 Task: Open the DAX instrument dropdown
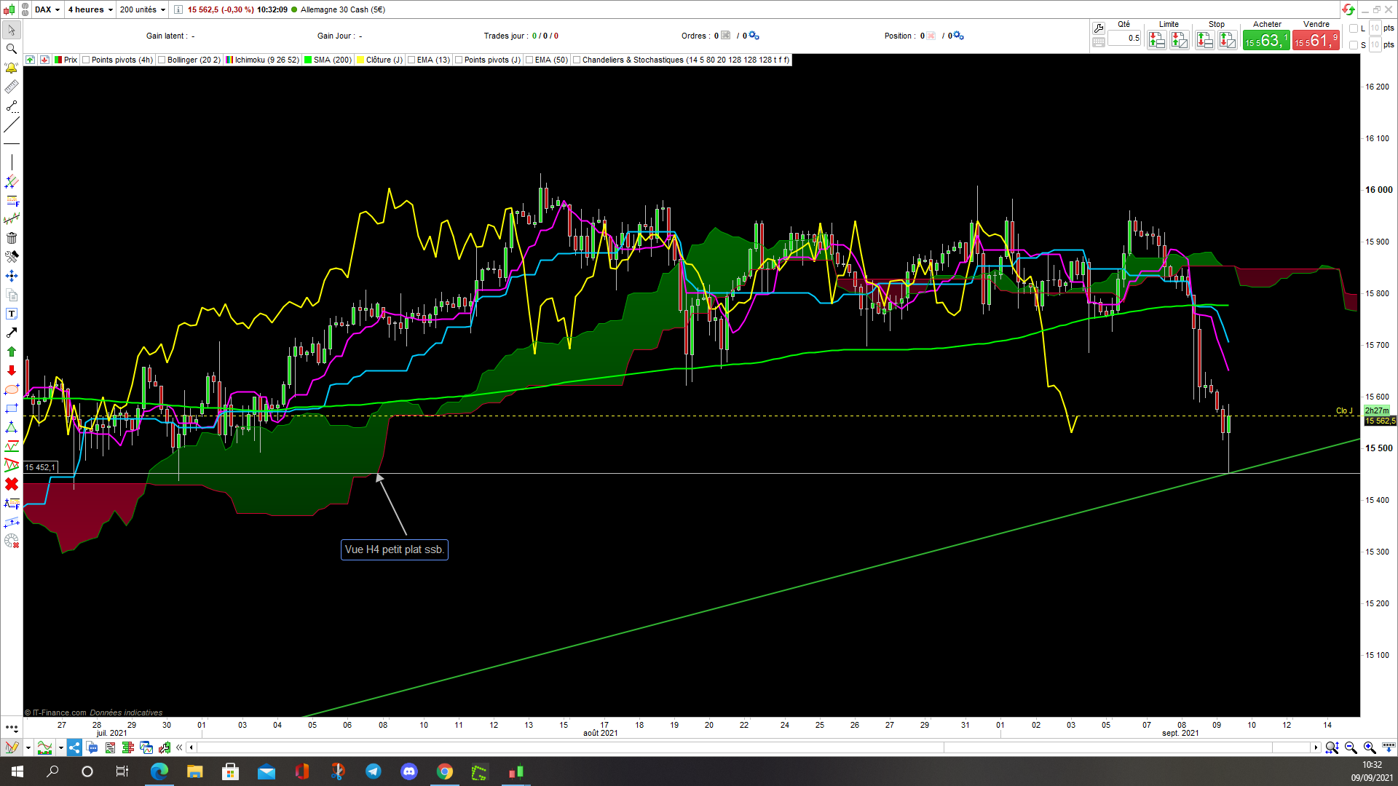pos(47,9)
